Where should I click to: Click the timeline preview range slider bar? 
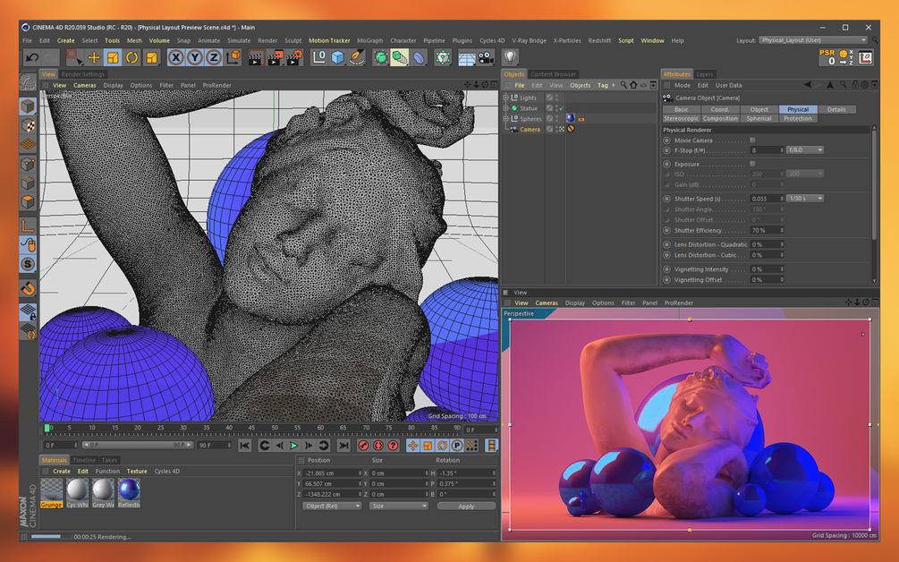point(138,445)
